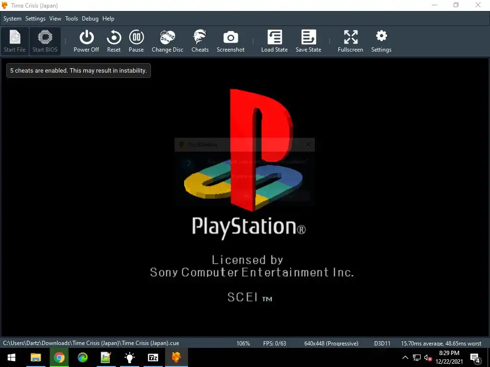Reset the running game
Screen dimensions: 490x367
pyautogui.click(x=114, y=41)
